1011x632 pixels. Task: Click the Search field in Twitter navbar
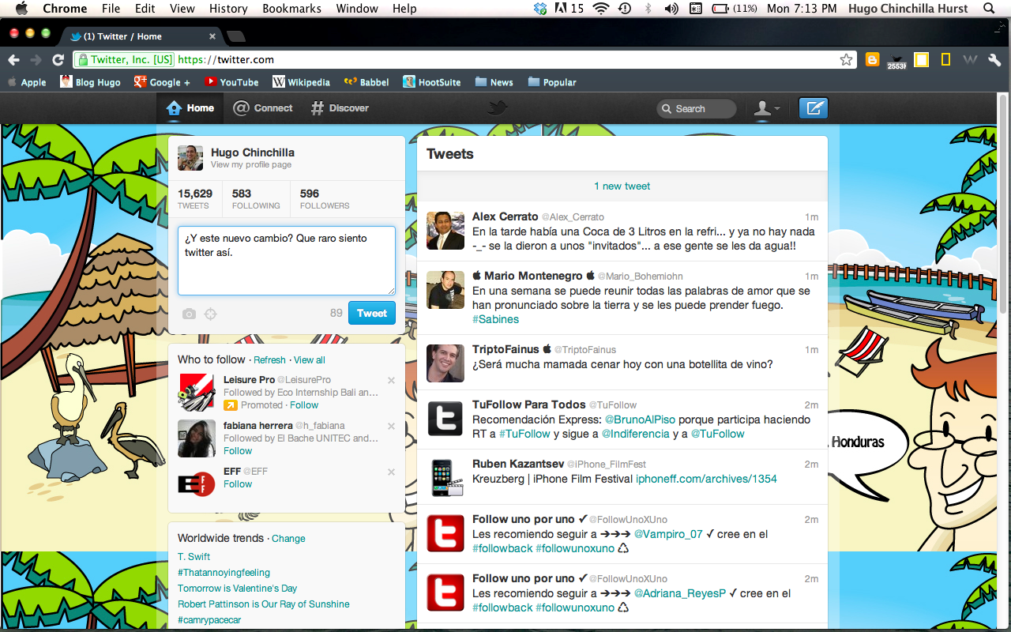coord(696,109)
